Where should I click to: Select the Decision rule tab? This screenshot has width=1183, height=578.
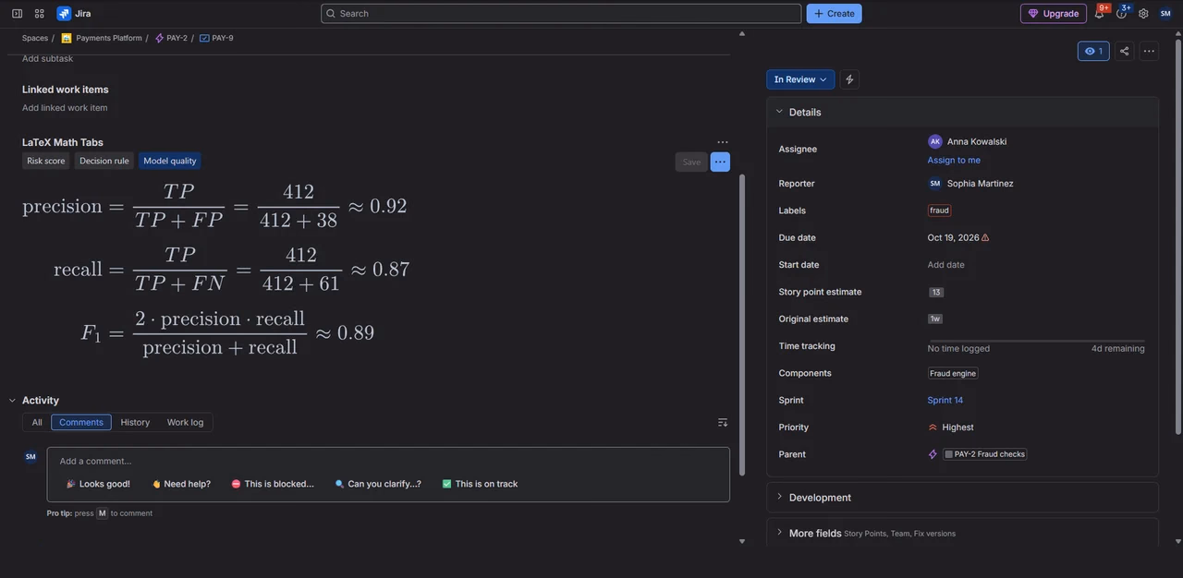coord(104,161)
